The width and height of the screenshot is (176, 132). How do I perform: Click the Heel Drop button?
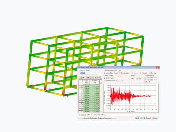pyautogui.click(x=98, y=78)
